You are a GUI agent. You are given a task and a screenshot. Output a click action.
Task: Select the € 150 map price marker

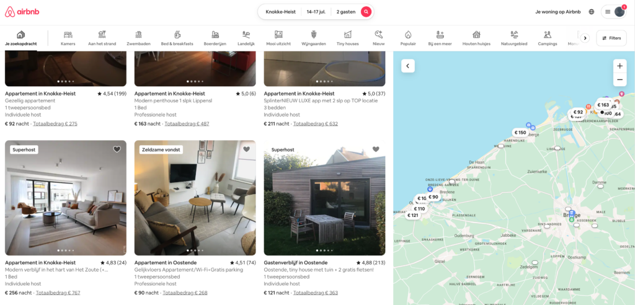(520, 133)
